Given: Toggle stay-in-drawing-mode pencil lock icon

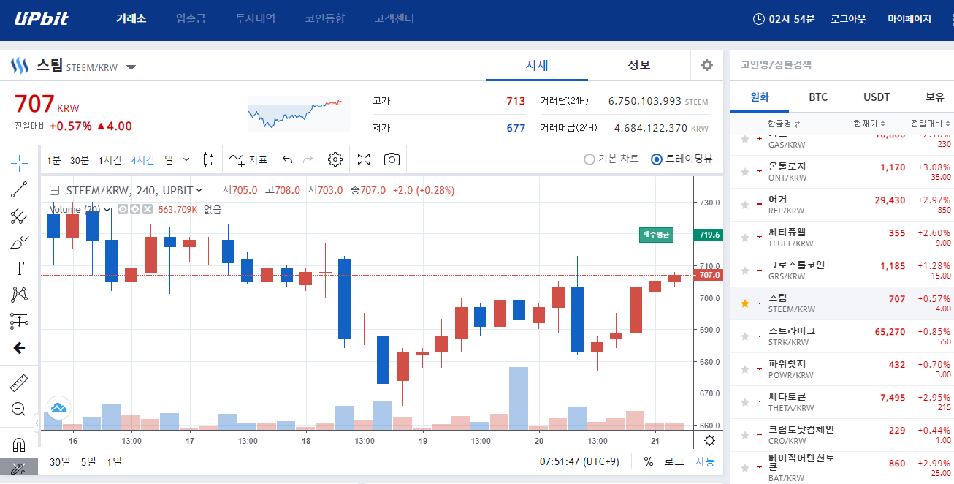Looking at the screenshot, I should point(19,469).
